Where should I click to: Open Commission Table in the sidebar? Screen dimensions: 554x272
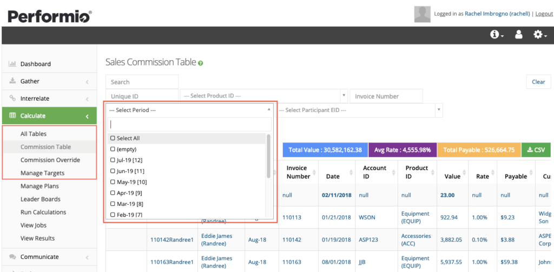click(45, 147)
